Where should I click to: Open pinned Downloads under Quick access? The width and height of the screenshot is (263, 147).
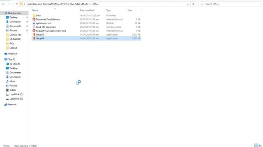[15, 22]
